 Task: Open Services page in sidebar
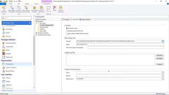8,36
